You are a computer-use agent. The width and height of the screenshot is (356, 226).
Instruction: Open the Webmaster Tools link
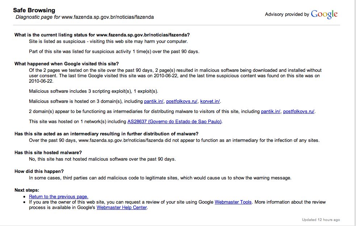tap(233, 202)
